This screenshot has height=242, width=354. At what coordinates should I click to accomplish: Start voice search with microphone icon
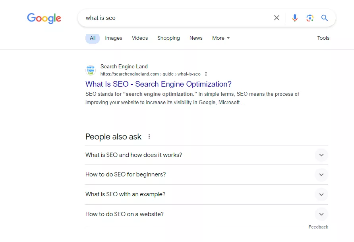[x=295, y=18]
